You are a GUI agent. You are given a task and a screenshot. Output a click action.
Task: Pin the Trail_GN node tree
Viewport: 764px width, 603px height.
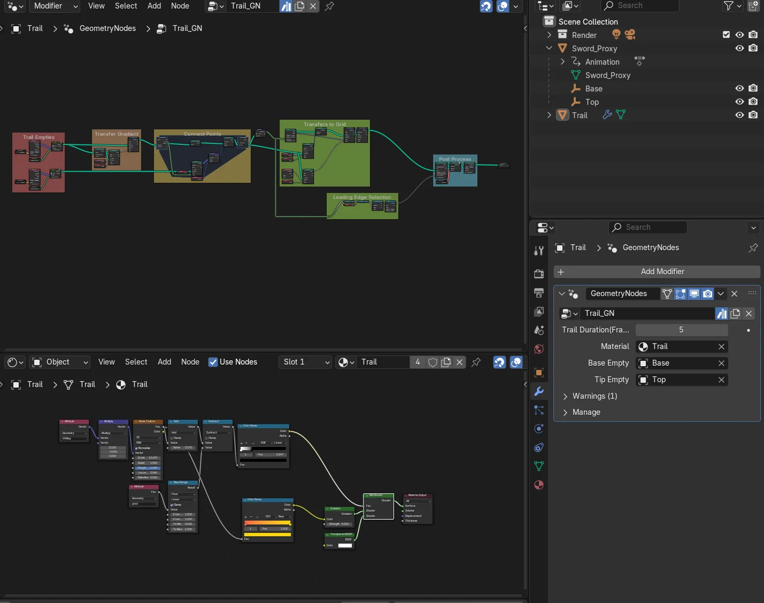pos(330,6)
